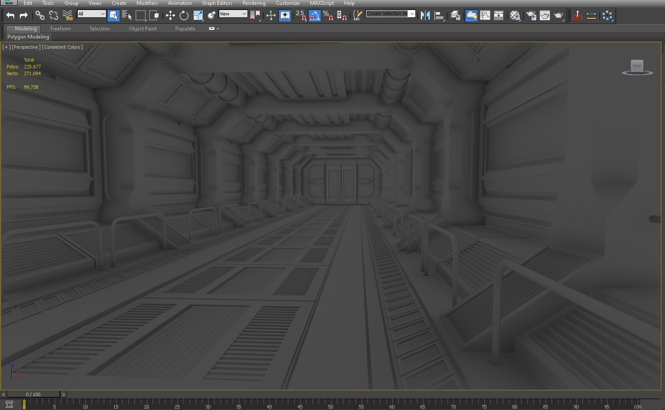This screenshot has width=665, height=410.
Task: Open the Tools menu
Action: pyautogui.click(x=48, y=3)
